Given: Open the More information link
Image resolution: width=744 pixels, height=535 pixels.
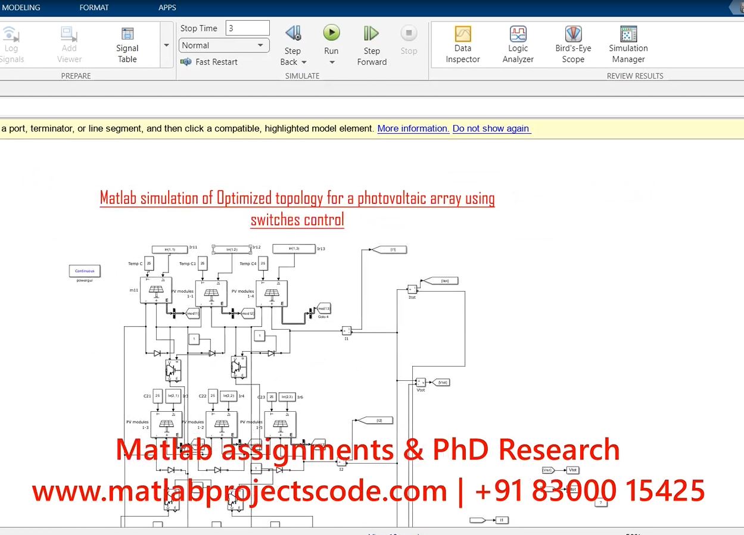Looking at the screenshot, I should coord(413,129).
